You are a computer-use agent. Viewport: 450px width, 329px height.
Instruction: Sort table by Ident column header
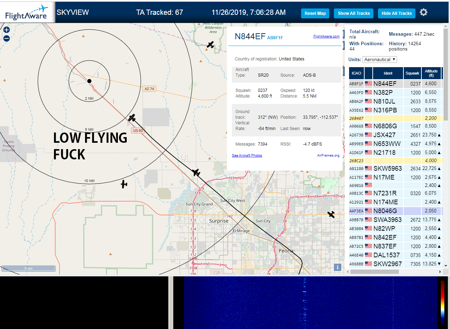point(388,73)
